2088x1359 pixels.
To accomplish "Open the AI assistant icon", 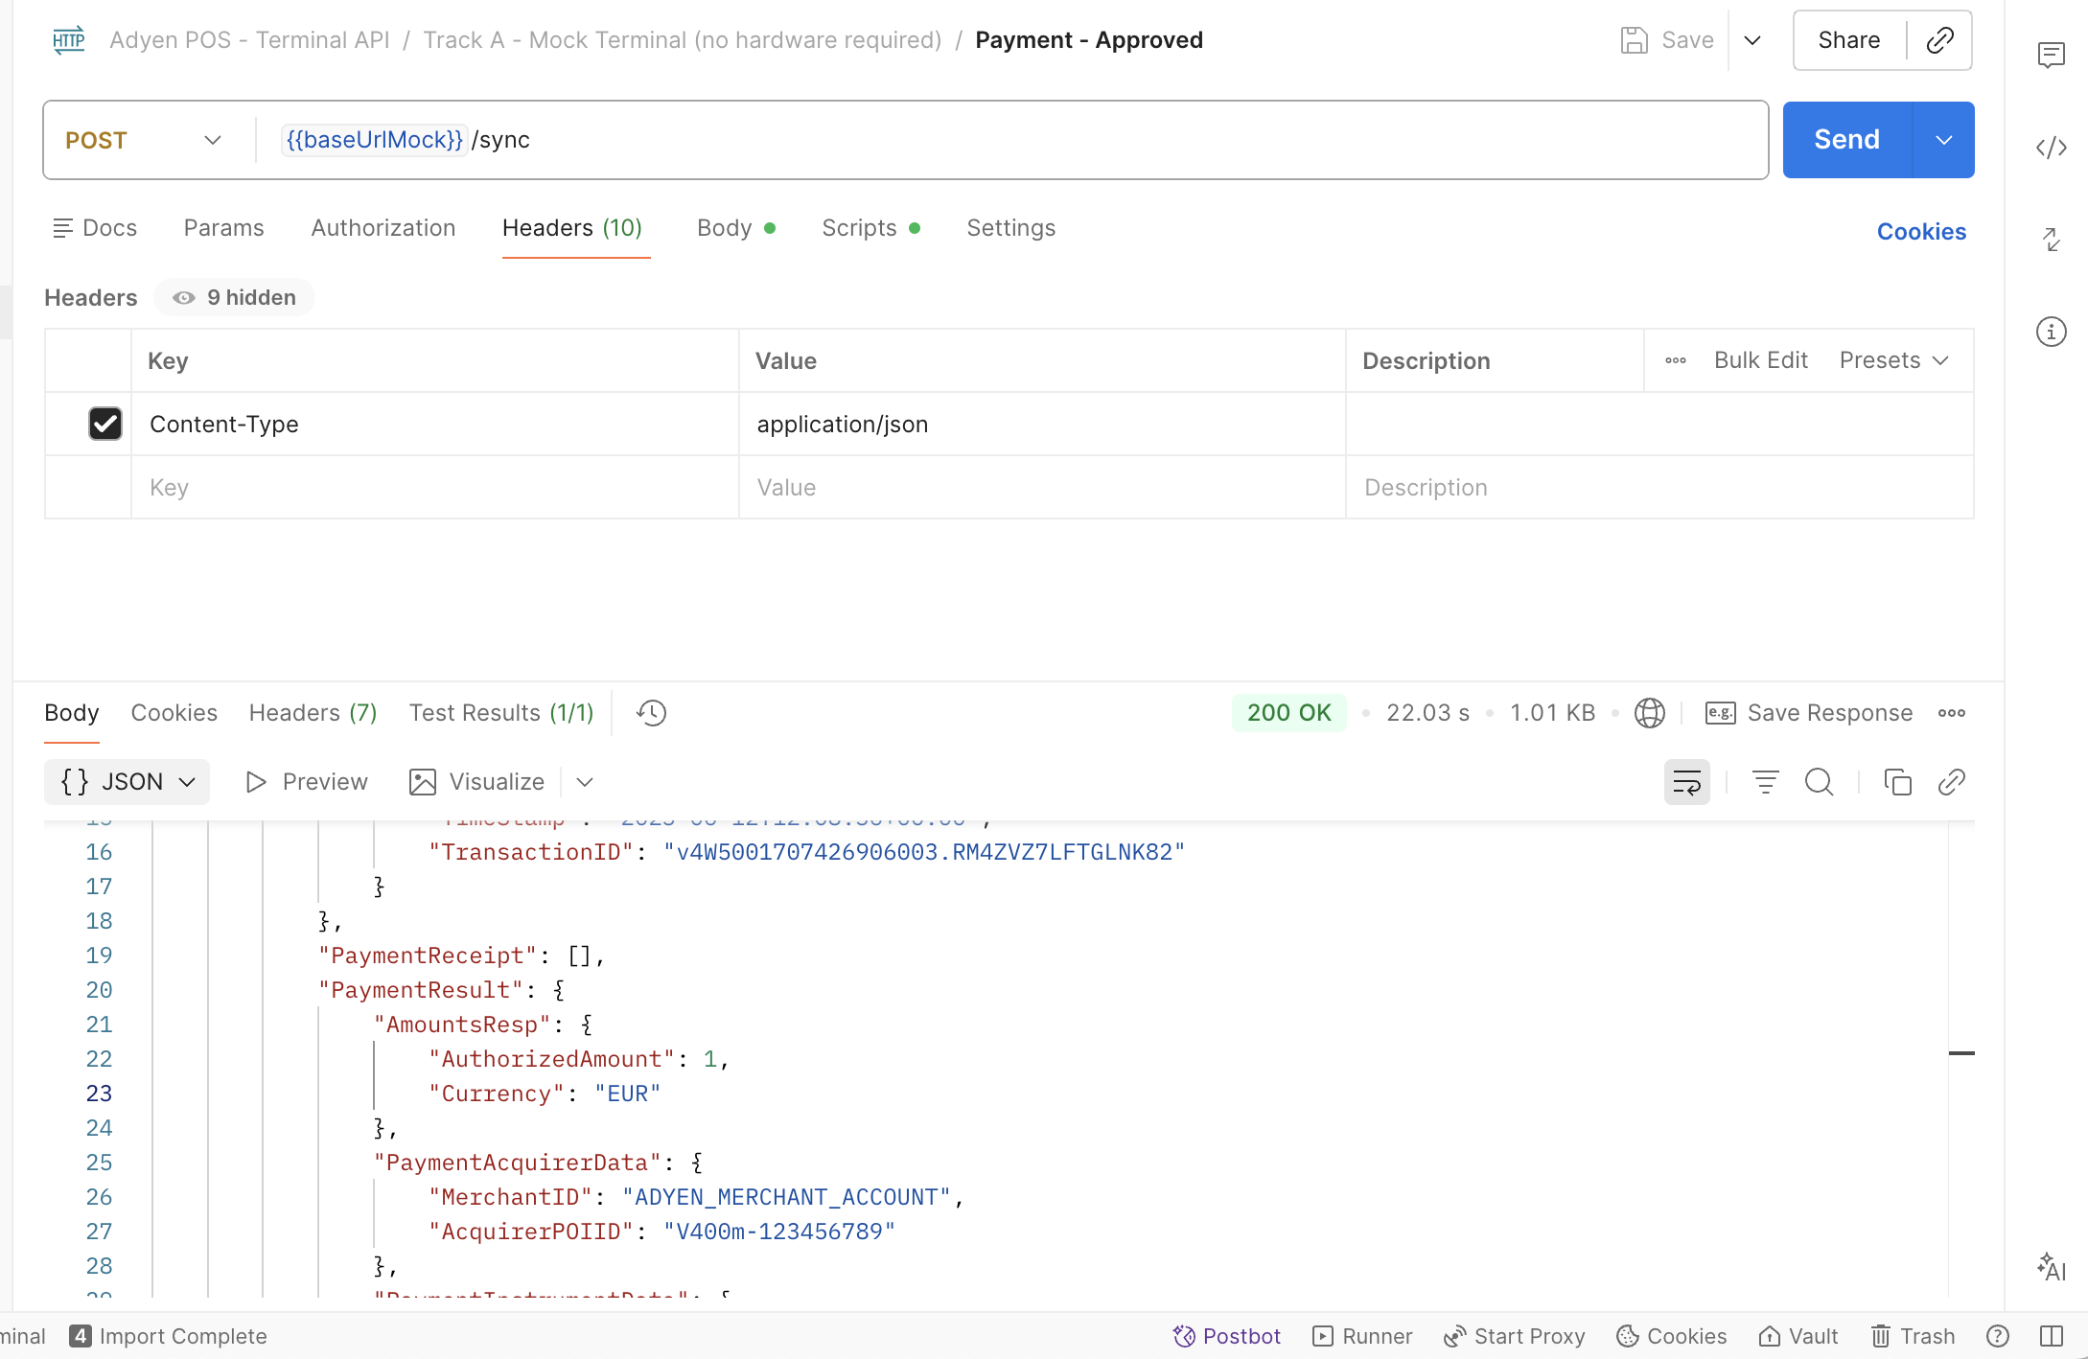I will pos(2051,1267).
